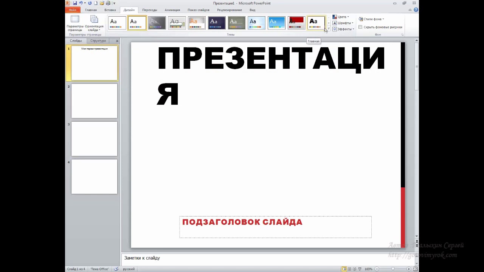Viewport: 484px width, 272px height.
Task: Select slide 2 thumbnail
Action: pyautogui.click(x=94, y=101)
